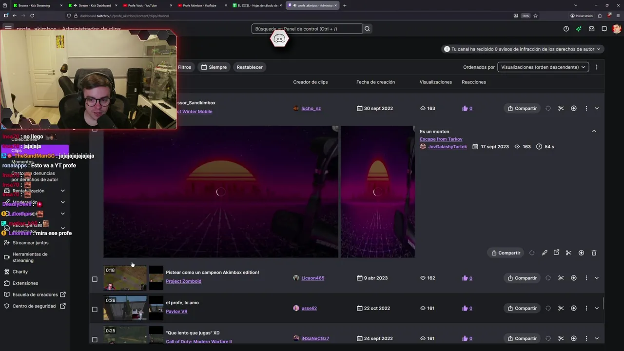624x351 pixels.
Task: Click scissors icon in Licaon465 row
Action: [x=561, y=278]
